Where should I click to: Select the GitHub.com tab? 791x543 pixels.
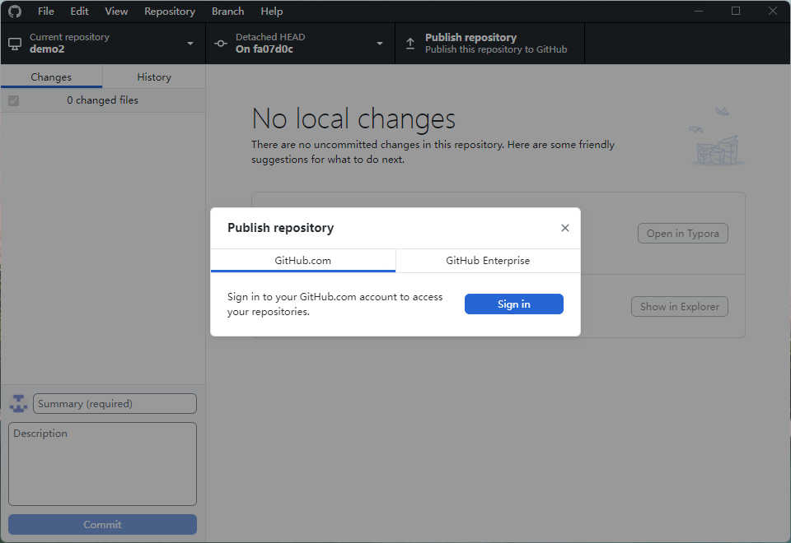pos(303,261)
